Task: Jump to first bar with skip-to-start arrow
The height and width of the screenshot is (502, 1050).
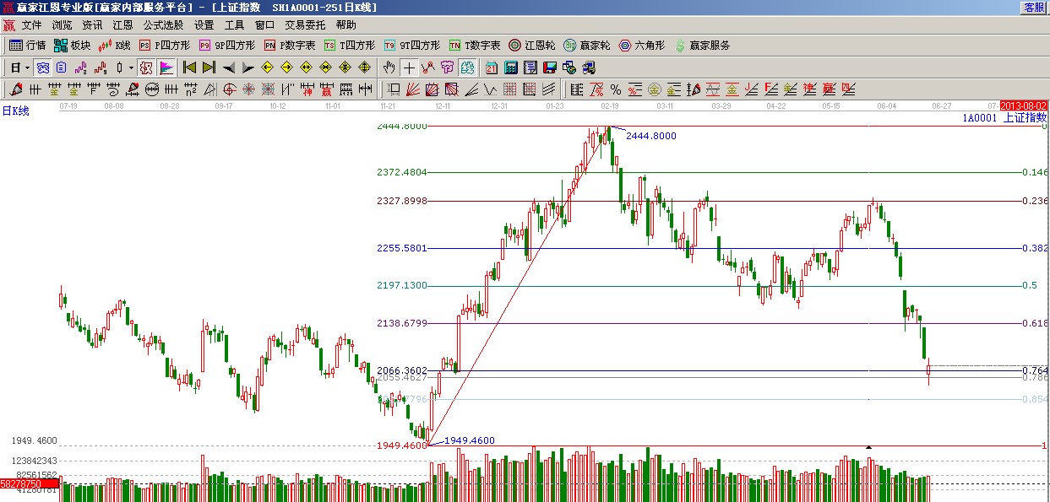Action: pyautogui.click(x=189, y=67)
